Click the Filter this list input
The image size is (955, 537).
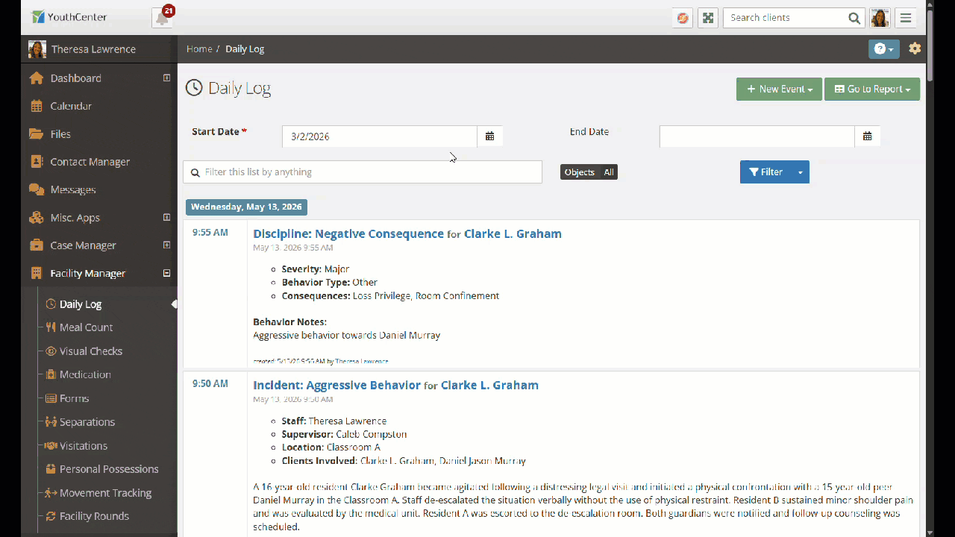pos(363,172)
